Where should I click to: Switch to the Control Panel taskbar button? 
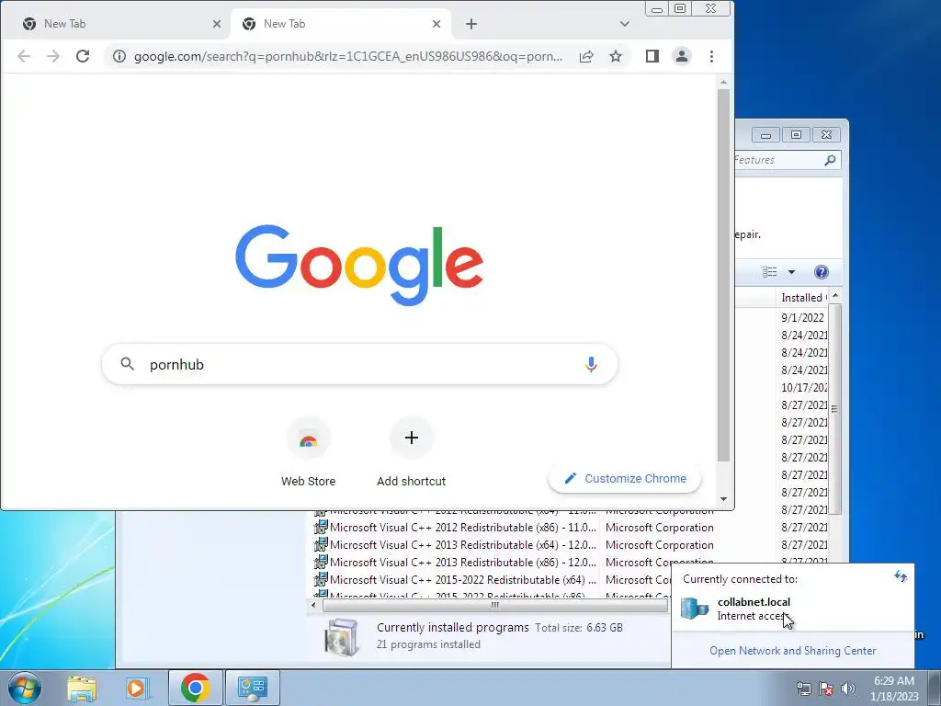point(253,688)
